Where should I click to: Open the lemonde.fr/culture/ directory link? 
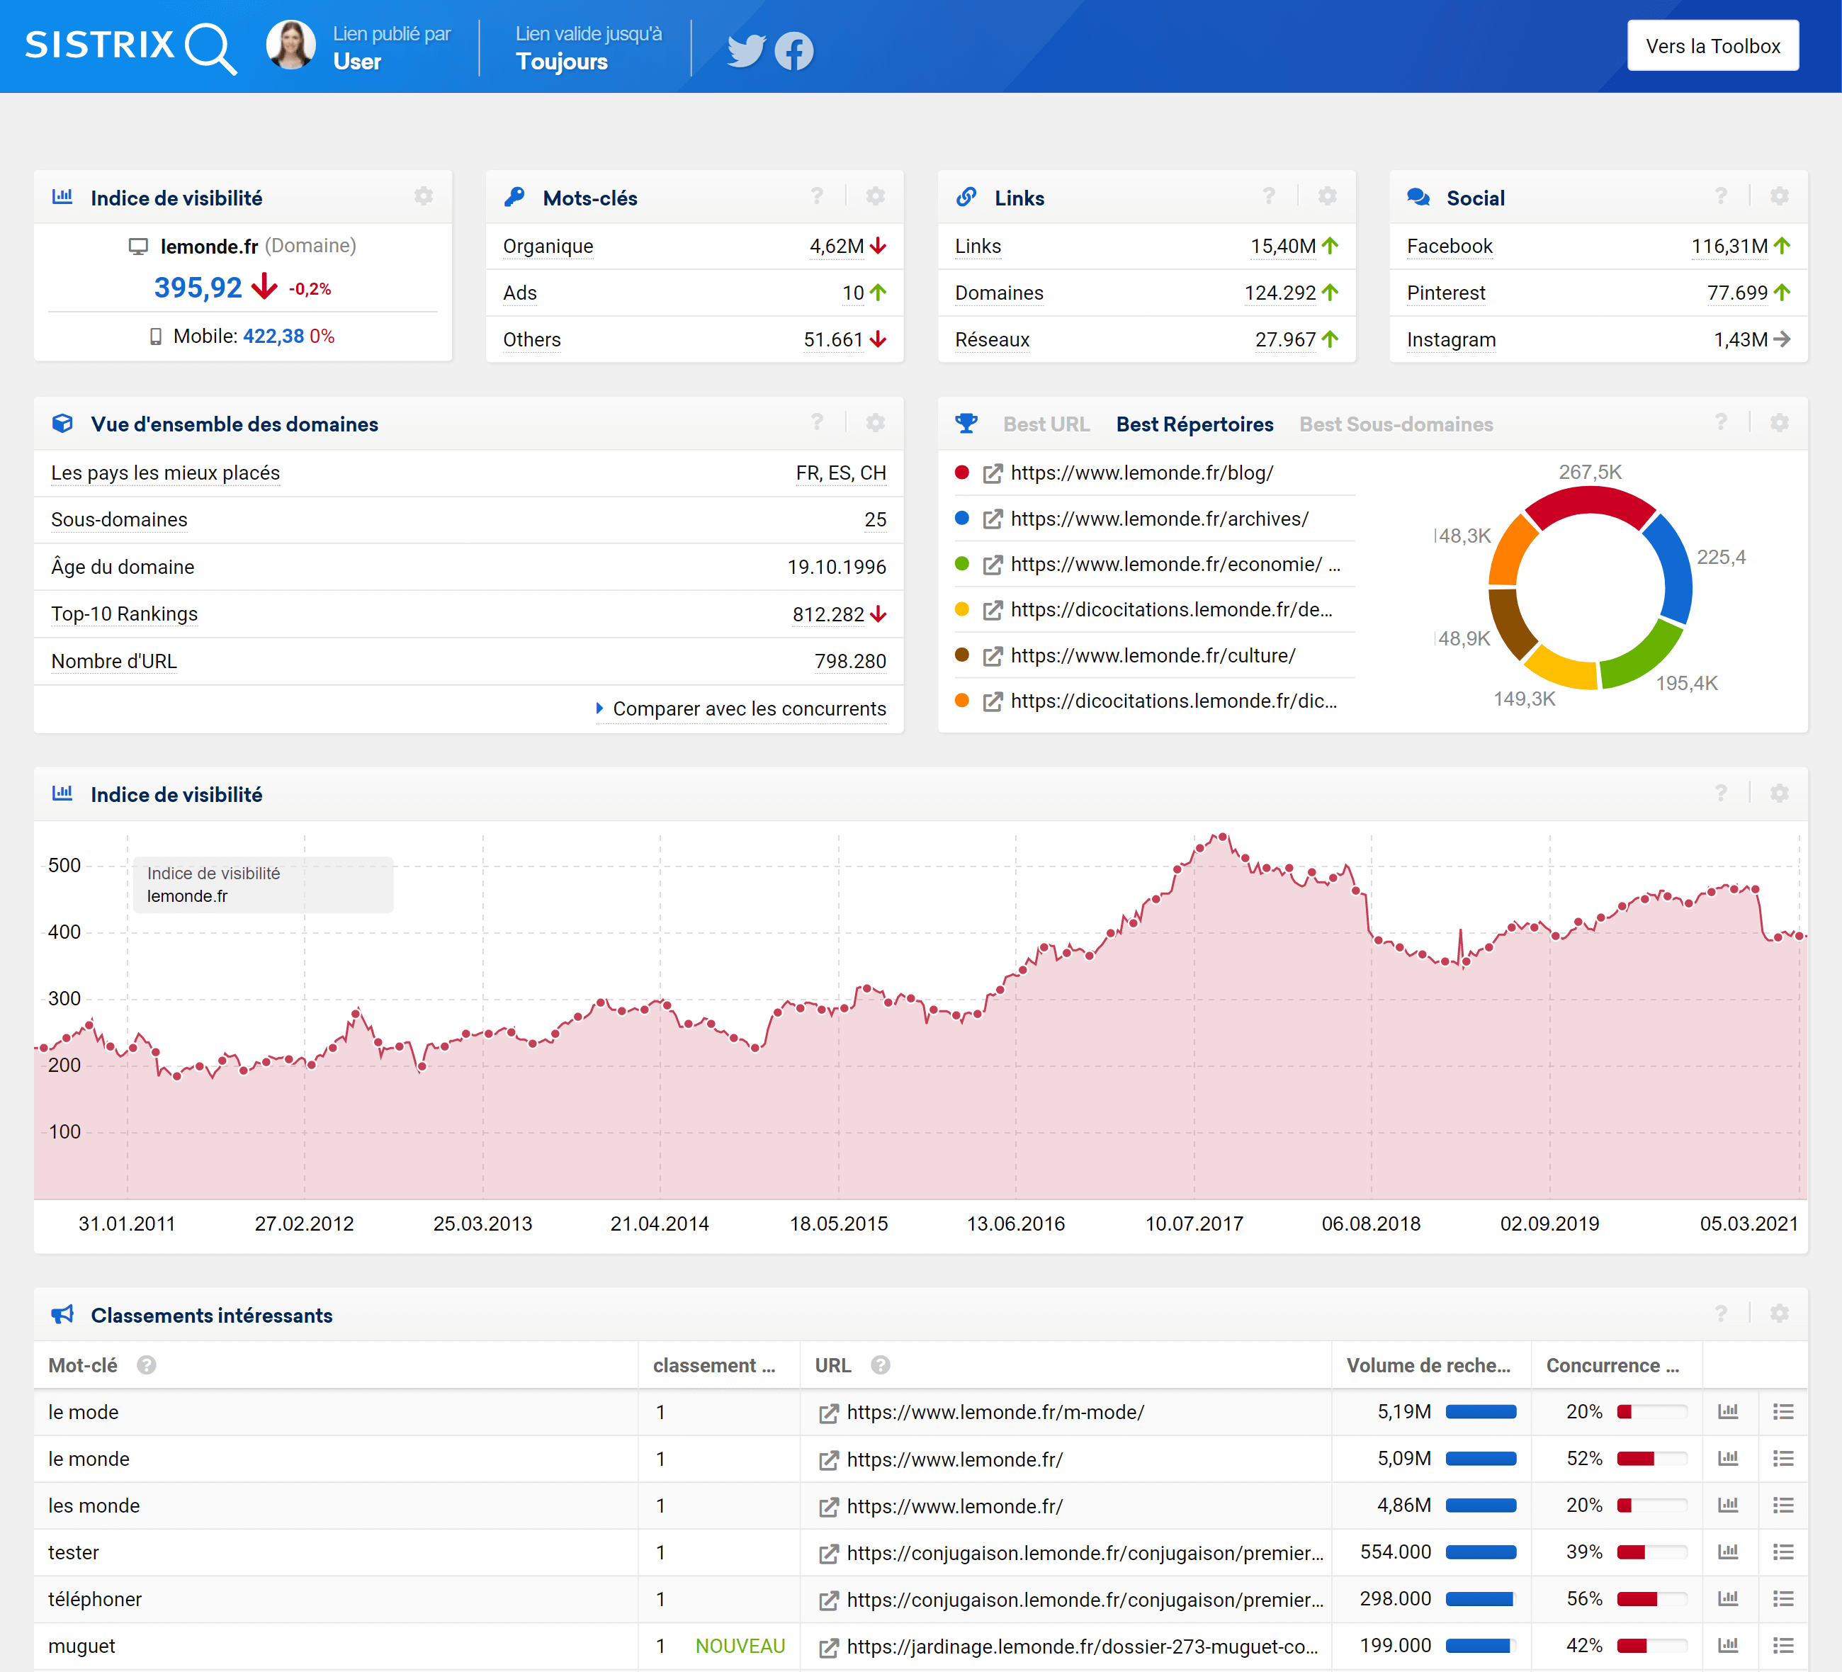point(1153,656)
